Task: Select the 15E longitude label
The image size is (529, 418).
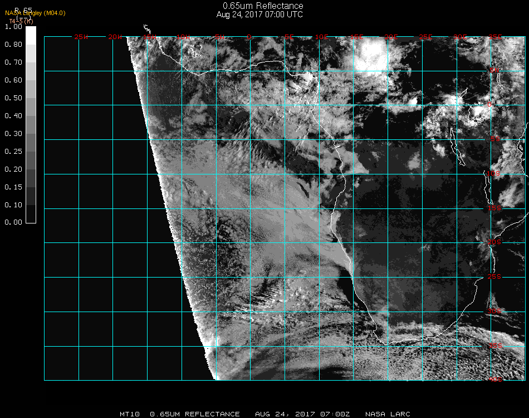Action: (x=356, y=37)
